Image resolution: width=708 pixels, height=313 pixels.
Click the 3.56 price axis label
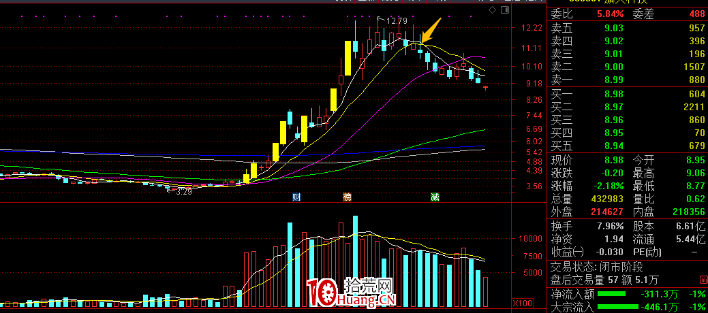coord(534,186)
